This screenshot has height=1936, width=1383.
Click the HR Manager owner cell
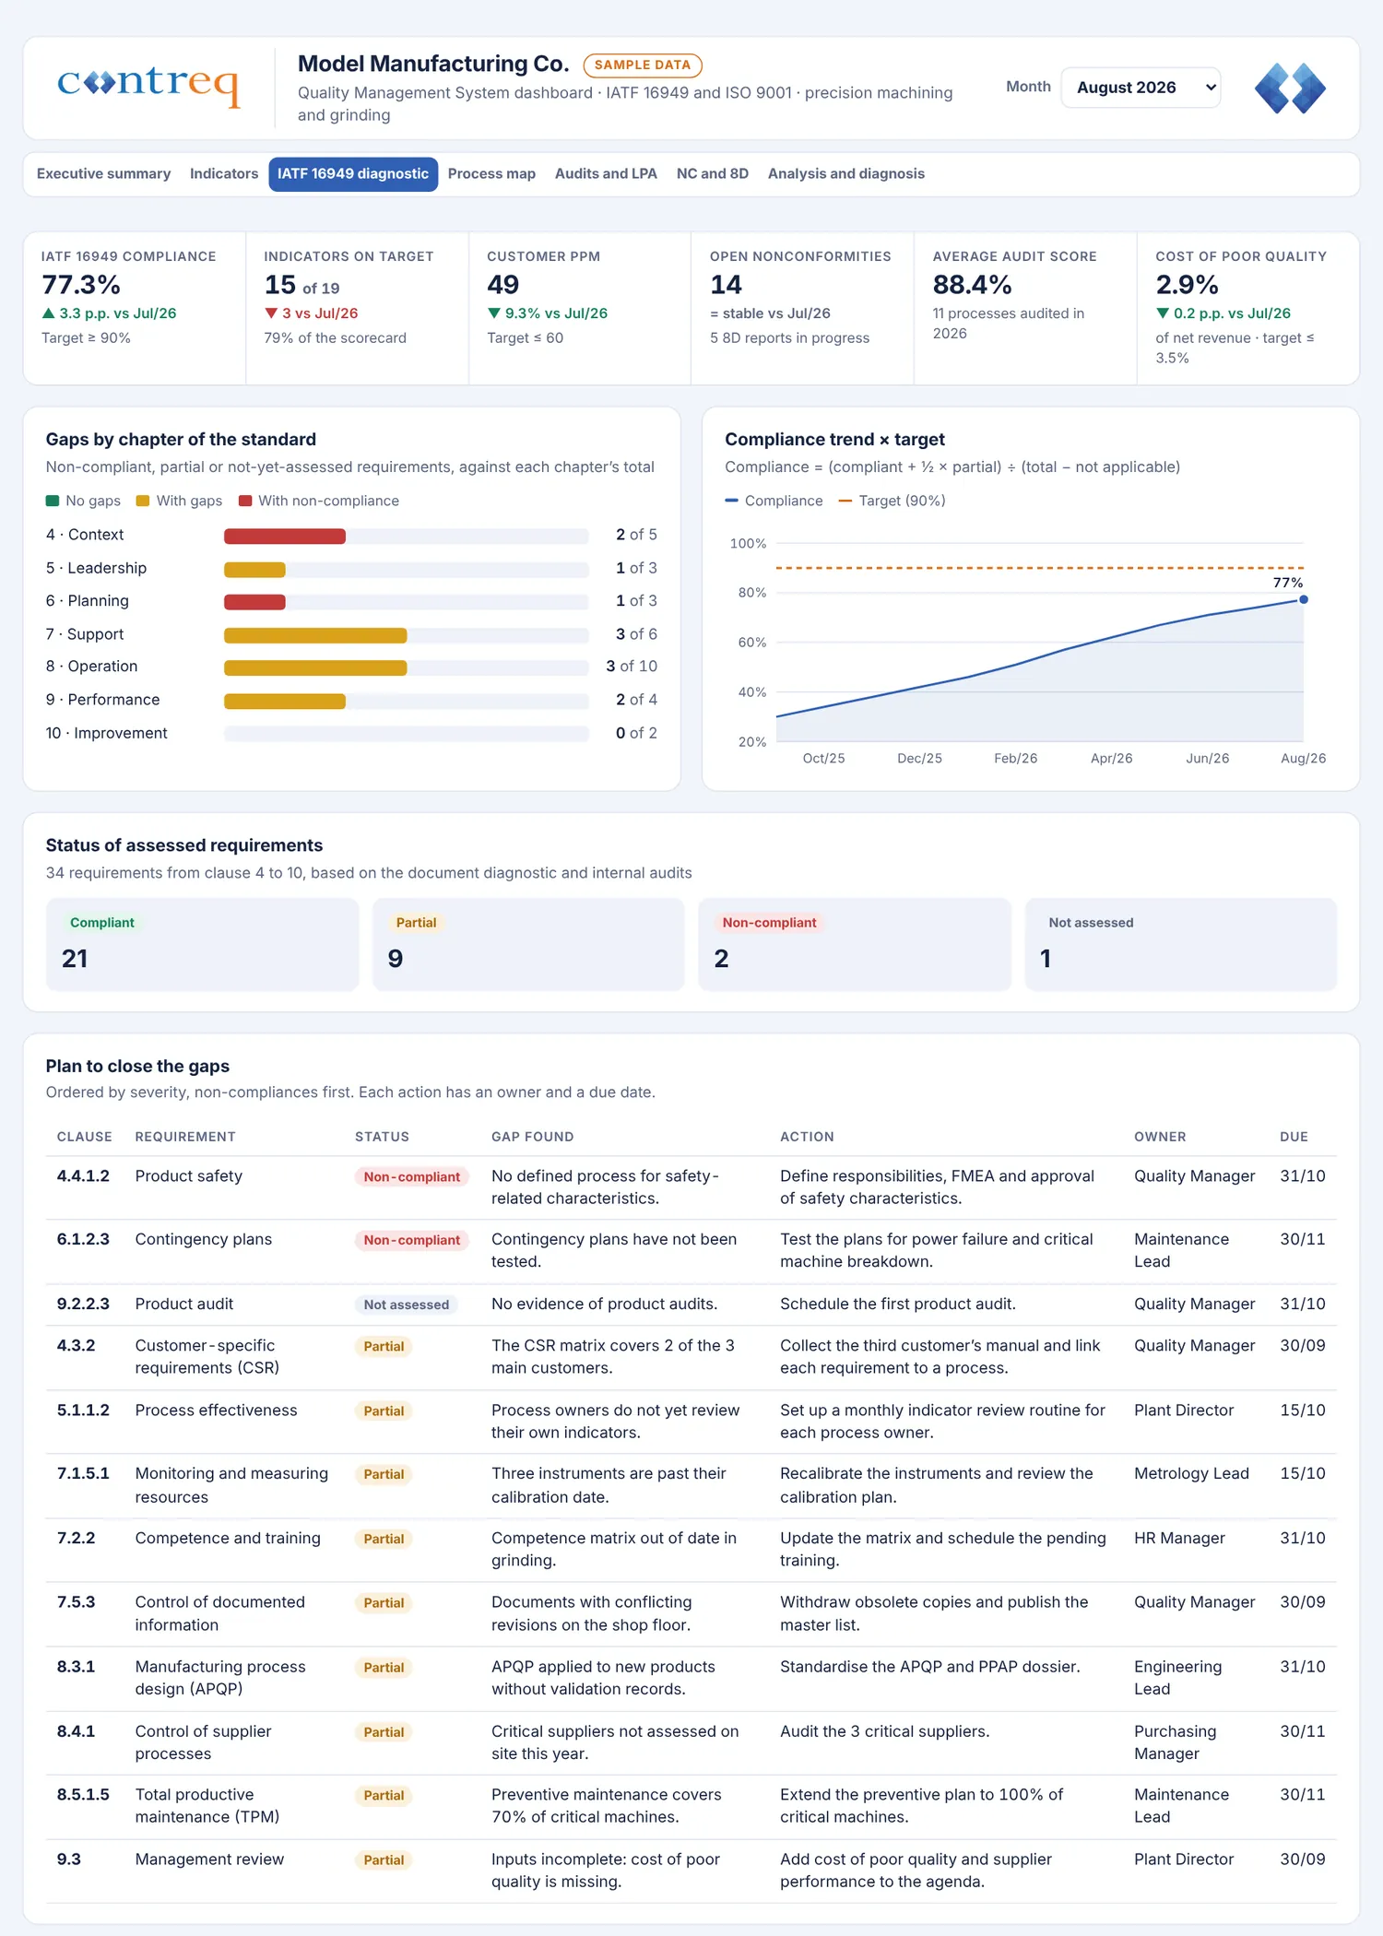(x=1179, y=1539)
